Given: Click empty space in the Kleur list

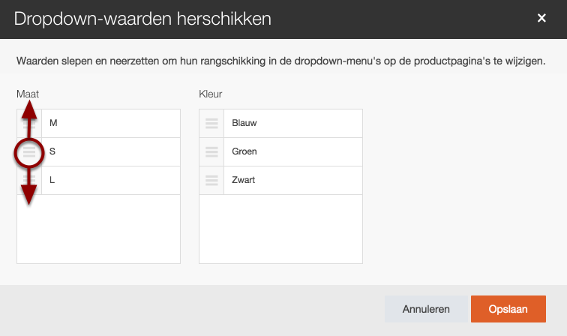Looking at the screenshot, I should coord(280,229).
